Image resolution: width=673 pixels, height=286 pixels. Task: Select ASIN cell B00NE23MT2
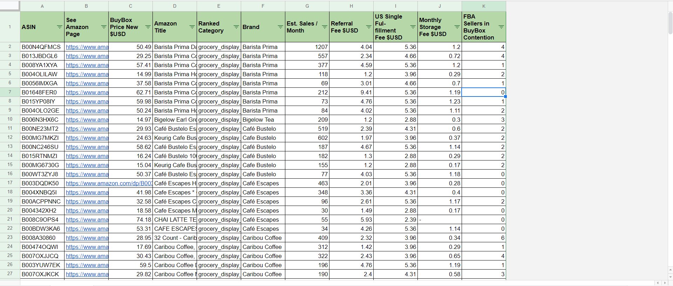(42, 129)
